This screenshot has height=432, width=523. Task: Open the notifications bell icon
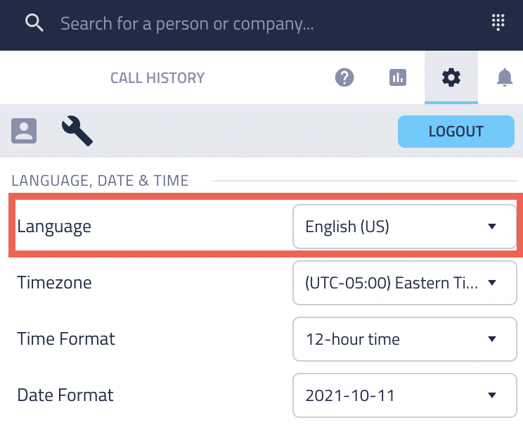click(x=505, y=77)
